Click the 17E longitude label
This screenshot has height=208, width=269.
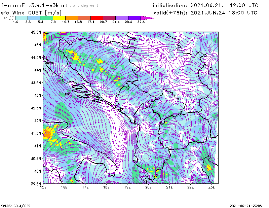coord(85,187)
